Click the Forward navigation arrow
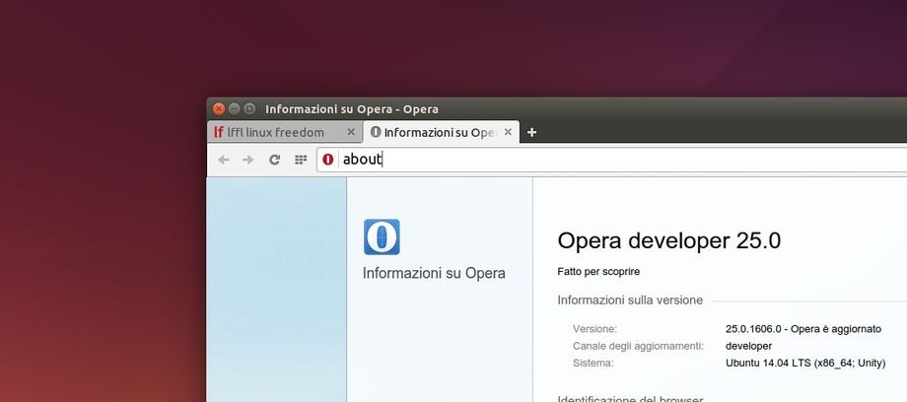The image size is (907, 402). click(248, 160)
